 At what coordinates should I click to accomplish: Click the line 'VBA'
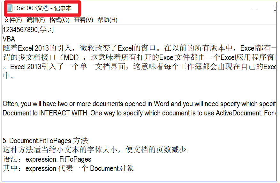(x=9, y=39)
